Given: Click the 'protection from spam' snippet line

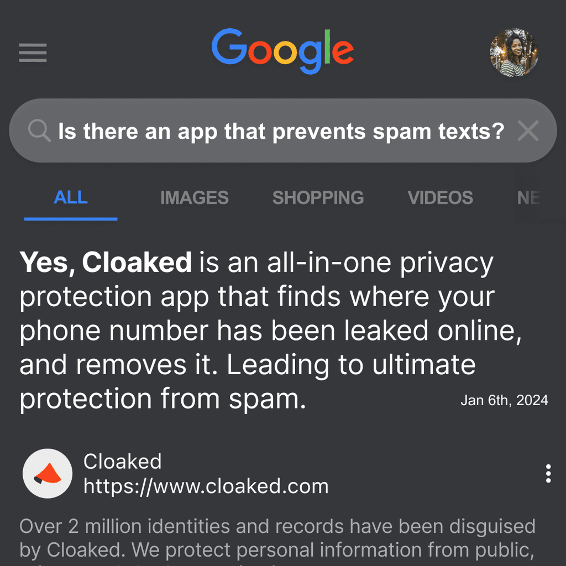Looking at the screenshot, I should click(x=163, y=399).
